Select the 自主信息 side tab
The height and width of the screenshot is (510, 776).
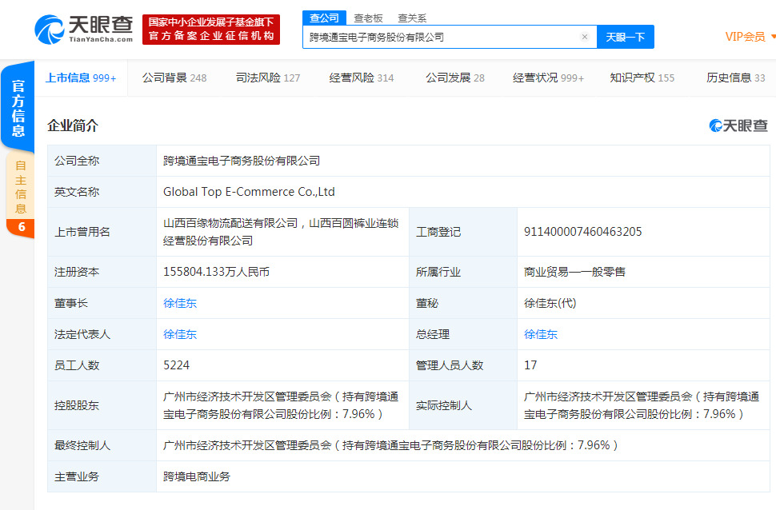pos(20,186)
